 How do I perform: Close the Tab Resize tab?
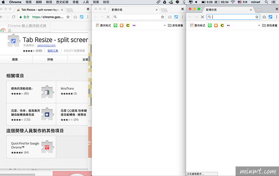click(62, 10)
